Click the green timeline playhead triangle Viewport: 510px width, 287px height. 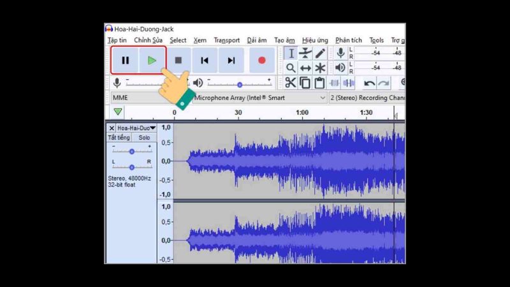(118, 112)
